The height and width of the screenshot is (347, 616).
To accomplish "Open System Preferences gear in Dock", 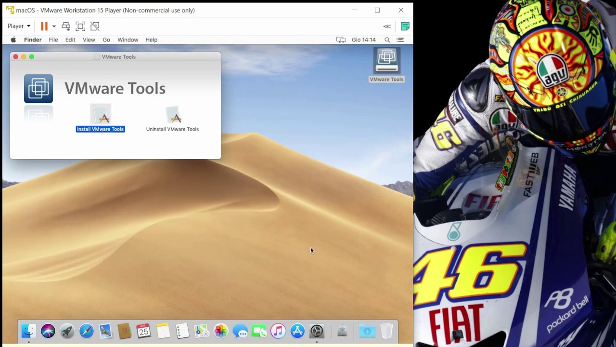I will 317,331.
